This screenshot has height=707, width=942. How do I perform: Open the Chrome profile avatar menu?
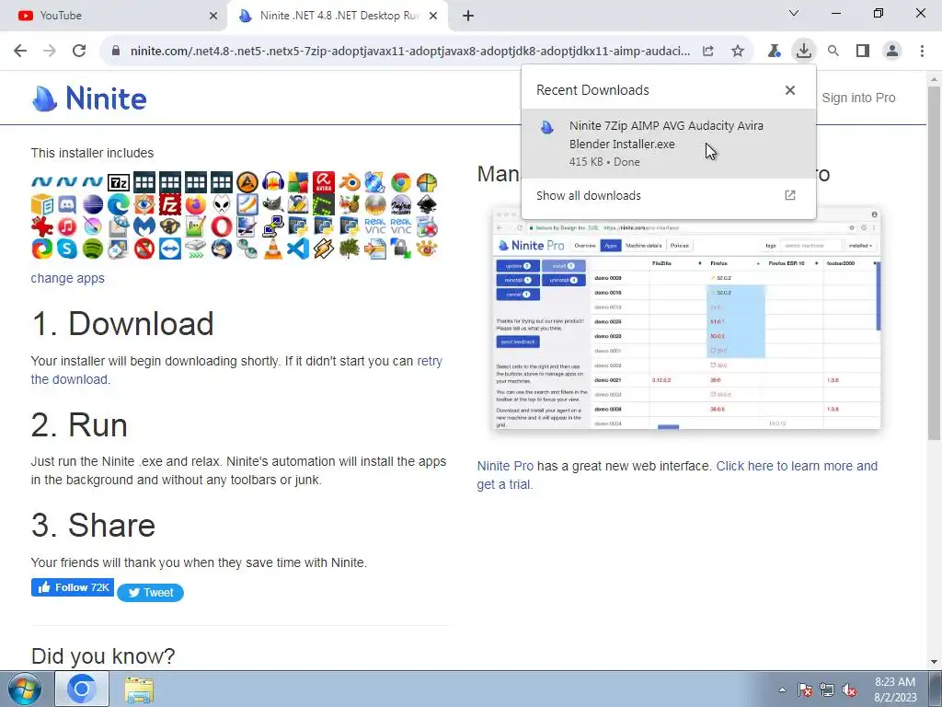892,52
